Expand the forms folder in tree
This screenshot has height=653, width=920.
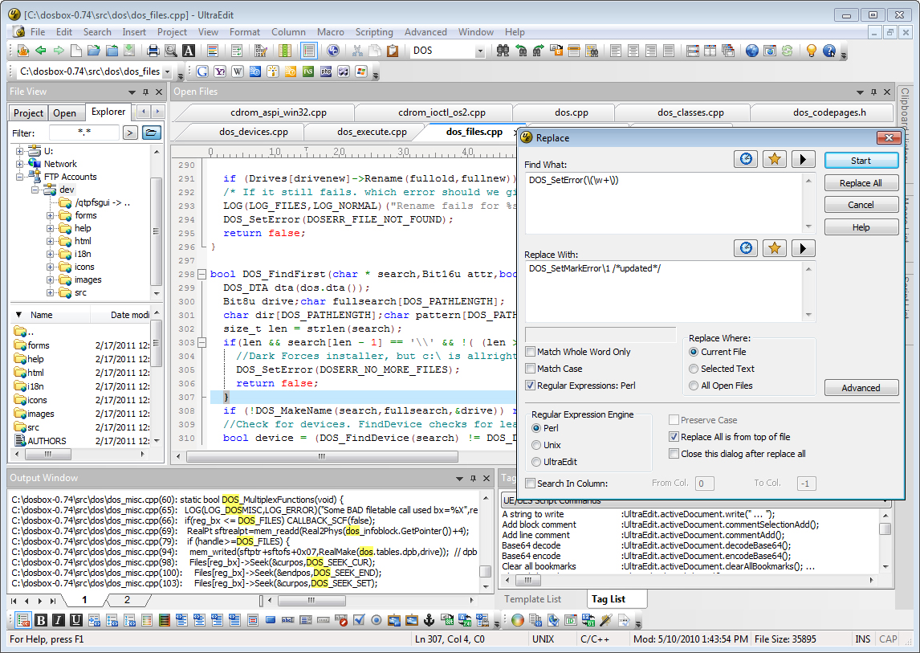pos(51,215)
